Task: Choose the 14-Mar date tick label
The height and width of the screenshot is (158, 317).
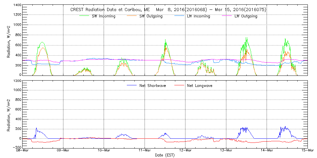Action: pyautogui.click(x=267, y=151)
